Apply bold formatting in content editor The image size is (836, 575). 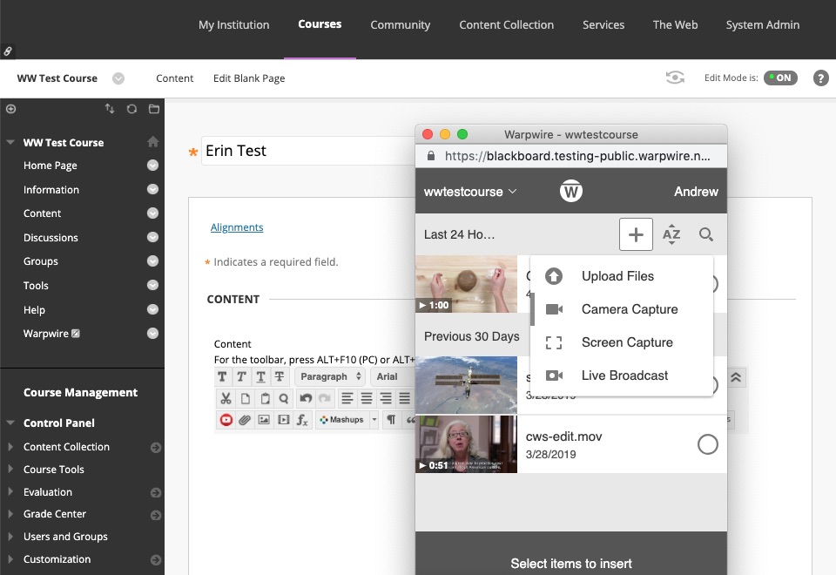point(222,376)
